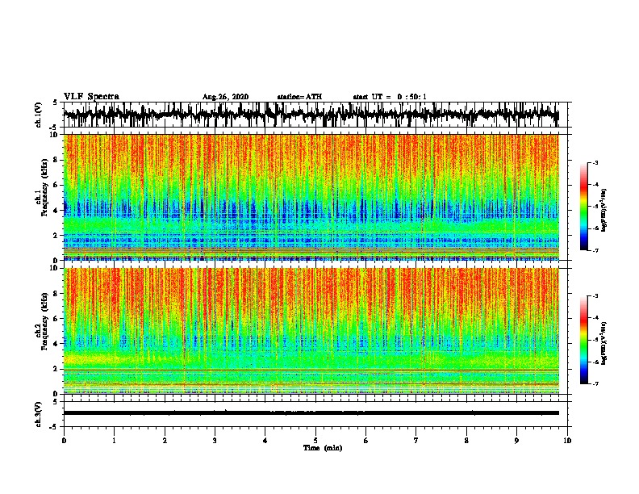Click the "-5" tick on ch.1(V) axis
This screenshot has width=639, height=494.
[54, 127]
